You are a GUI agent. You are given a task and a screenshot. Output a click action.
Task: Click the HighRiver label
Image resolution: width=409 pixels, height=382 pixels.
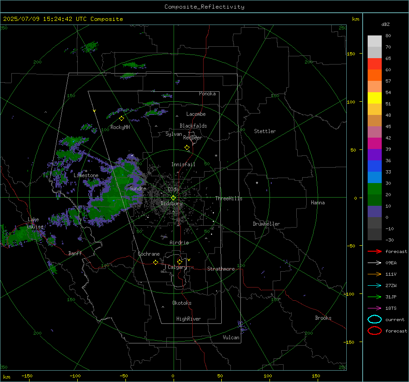[189, 319]
